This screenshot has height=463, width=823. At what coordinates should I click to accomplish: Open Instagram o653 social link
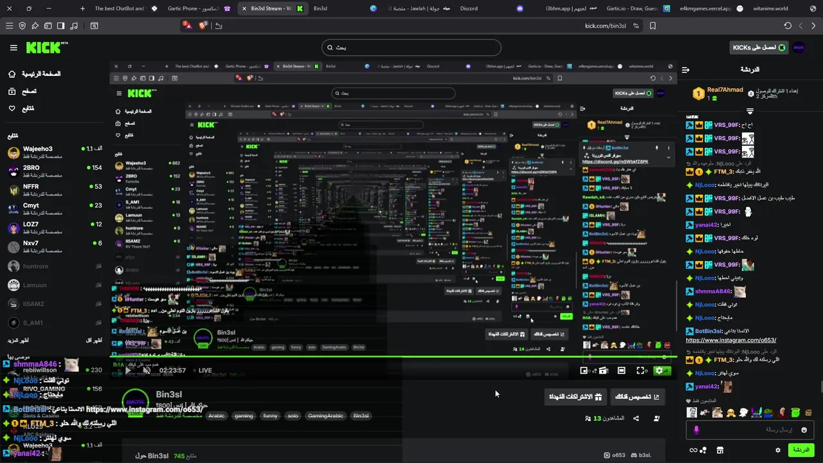pyautogui.click(x=615, y=455)
